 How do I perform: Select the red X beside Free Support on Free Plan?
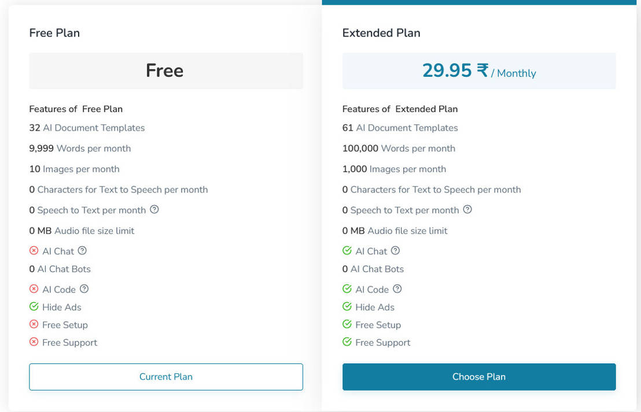point(34,342)
